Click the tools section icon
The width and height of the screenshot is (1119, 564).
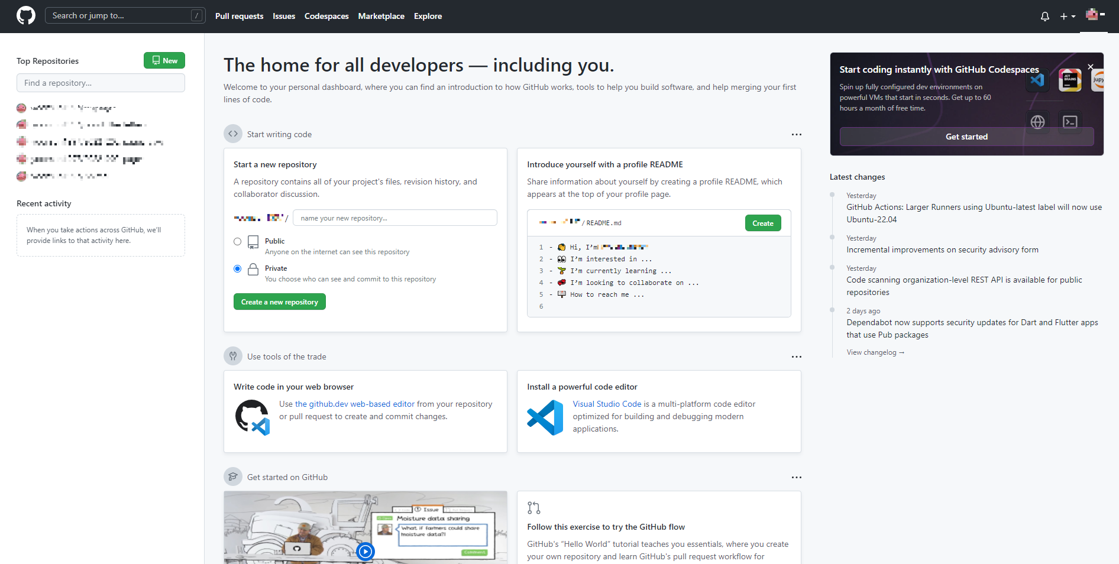[x=233, y=356]
